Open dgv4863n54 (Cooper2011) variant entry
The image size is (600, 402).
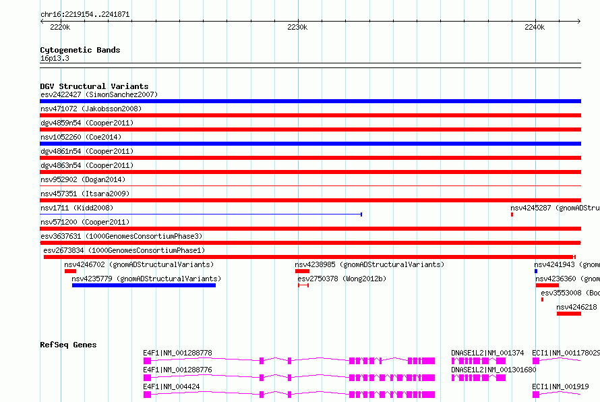(310, 172)
